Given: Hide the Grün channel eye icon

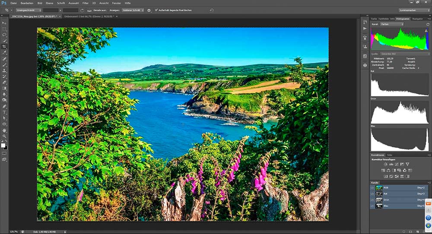Looking at the screenshot, I should click(372, 200).
